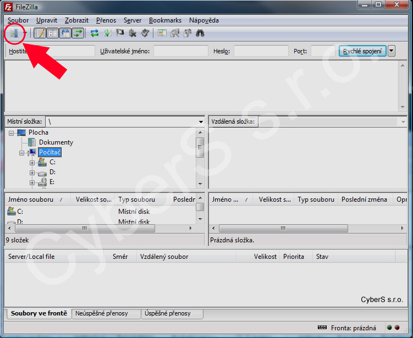Click the green activity LED in status bar
The width and height of the screenshot is (413, 338).
click(x=389, y=328)
